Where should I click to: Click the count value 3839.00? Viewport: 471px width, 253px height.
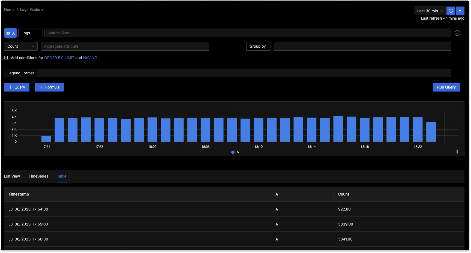pos(346,224)
